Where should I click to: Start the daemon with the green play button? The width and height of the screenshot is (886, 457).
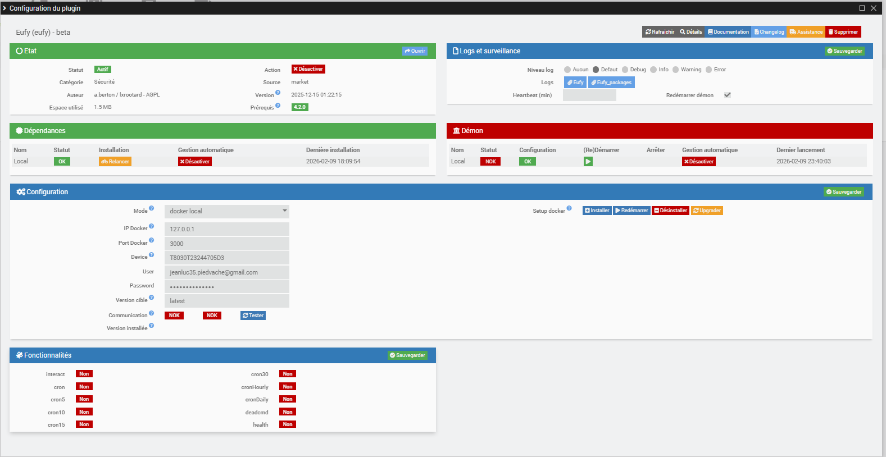click(x=588, y=162)
